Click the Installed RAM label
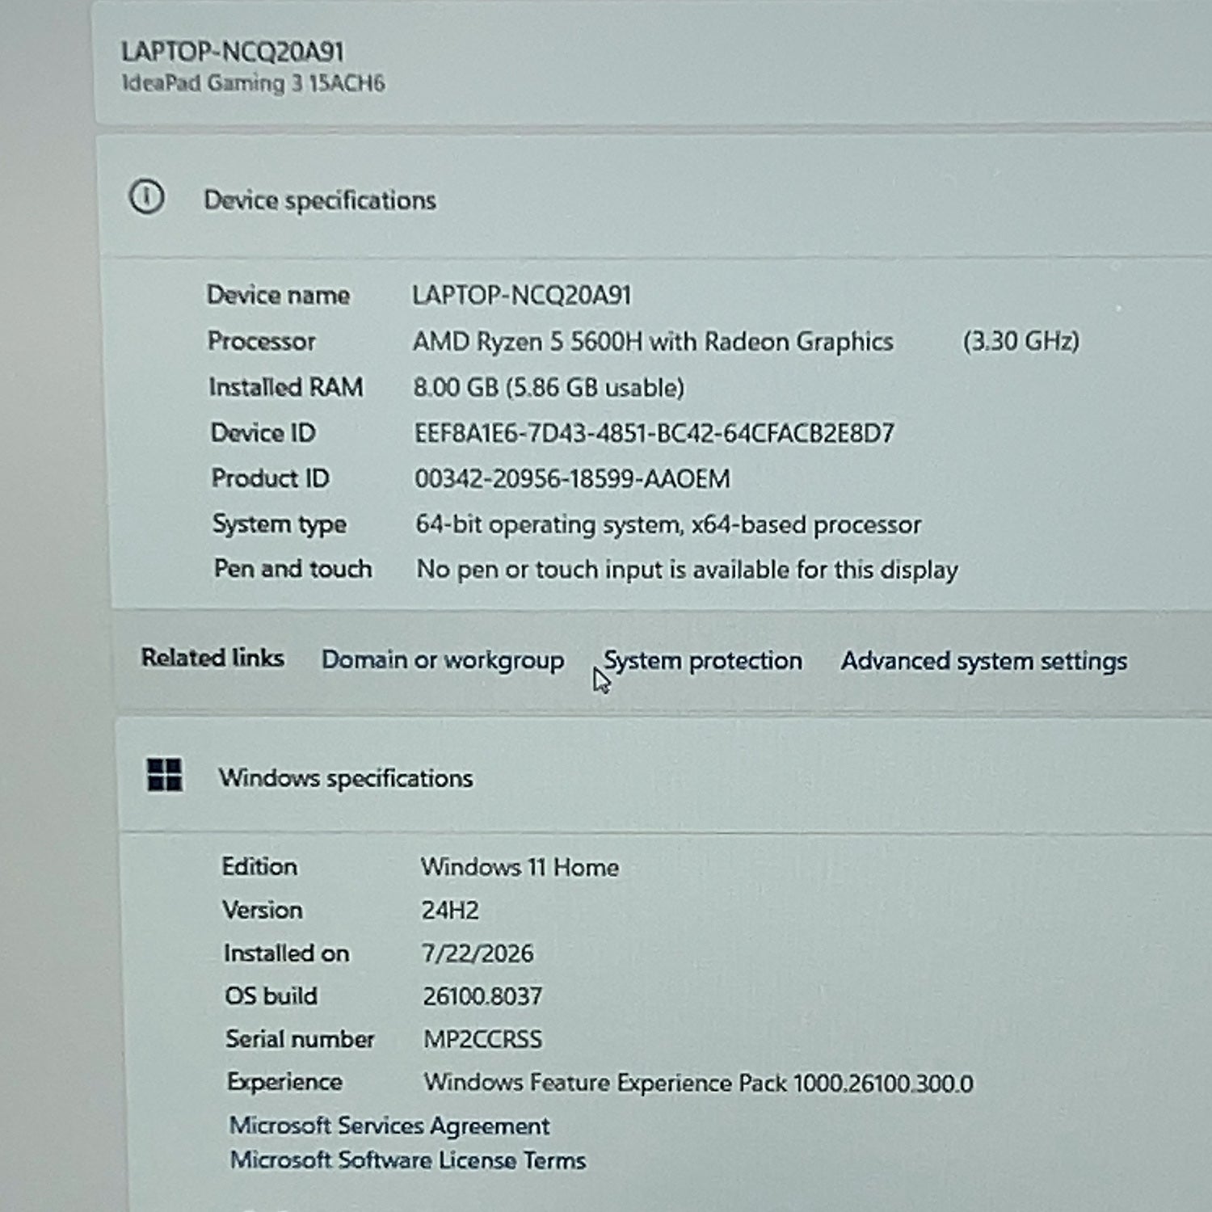Screen dimensions: 1212x1212 pyautogui.click(x=286, y=387)
